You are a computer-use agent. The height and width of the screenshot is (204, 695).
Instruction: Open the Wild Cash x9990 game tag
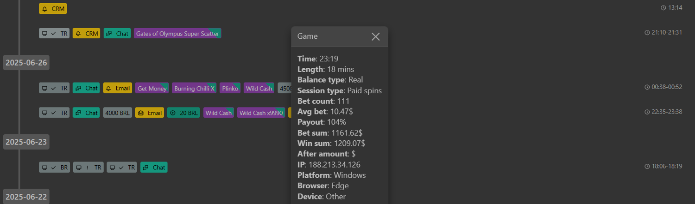(261, 113)
